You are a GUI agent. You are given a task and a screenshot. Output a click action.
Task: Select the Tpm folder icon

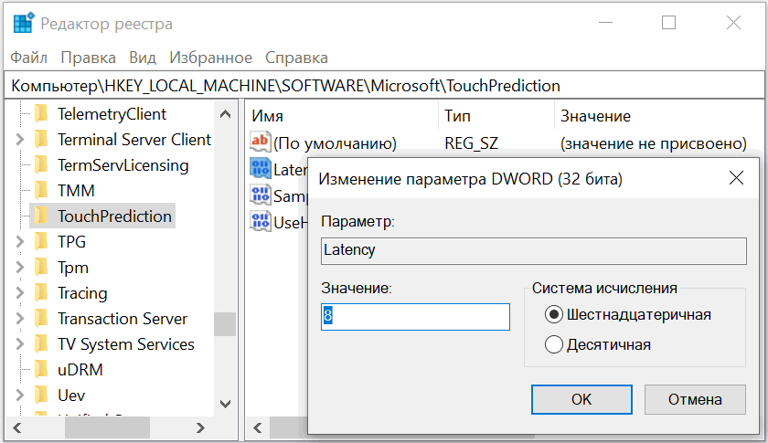(x=42, y=268)
